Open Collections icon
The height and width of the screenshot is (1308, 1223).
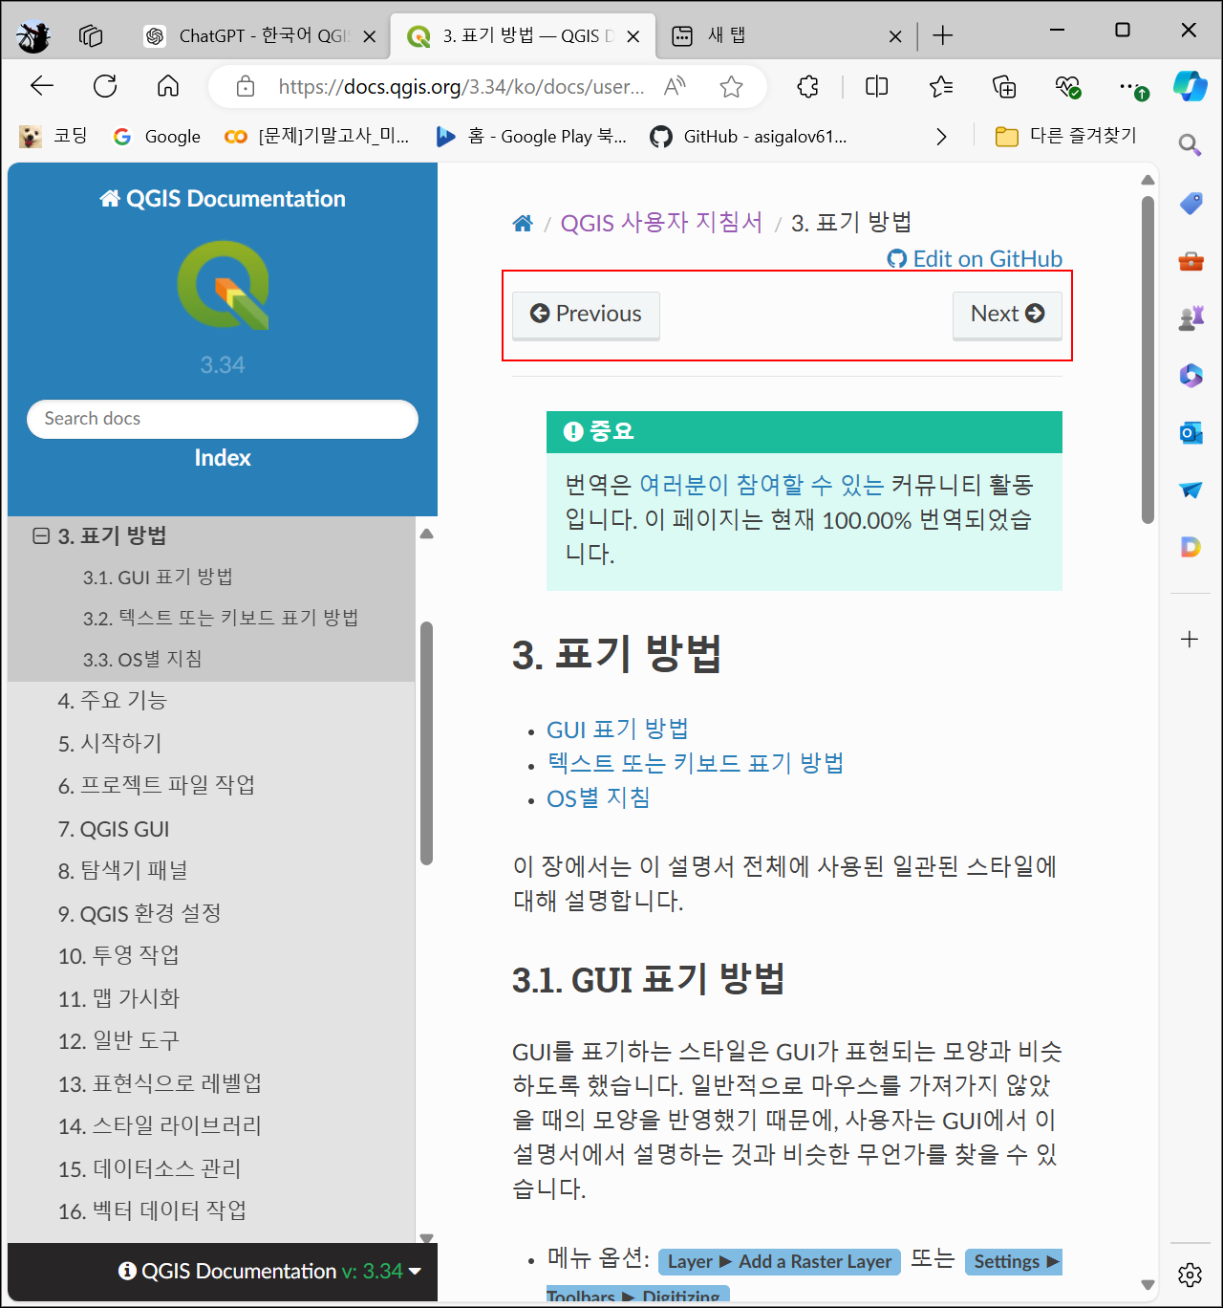click(x=1004, y=87)
